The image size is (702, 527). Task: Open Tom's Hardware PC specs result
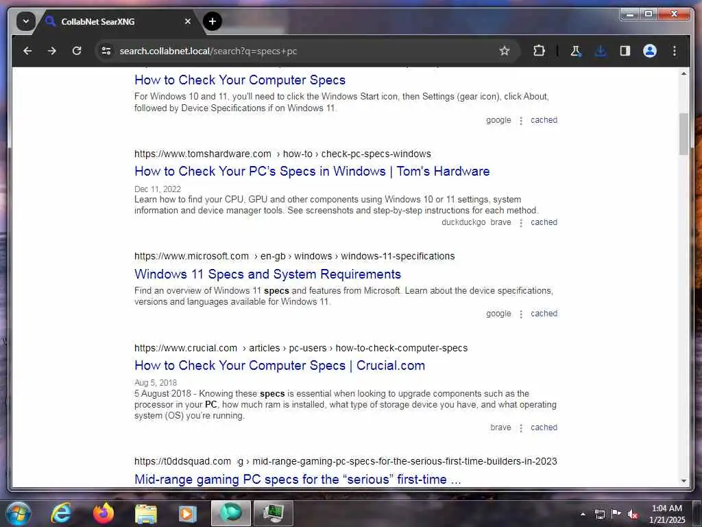click(312, 172)
